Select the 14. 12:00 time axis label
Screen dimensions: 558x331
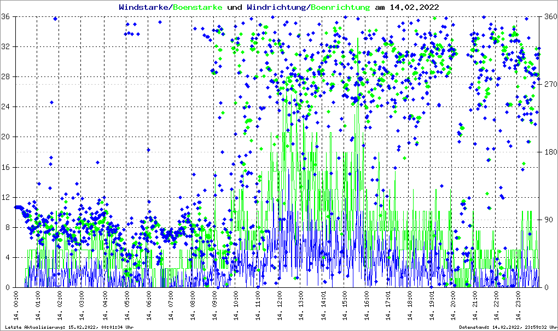tap(280, 307)
